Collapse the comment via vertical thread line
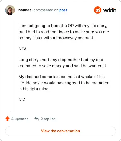 point(10,63)
